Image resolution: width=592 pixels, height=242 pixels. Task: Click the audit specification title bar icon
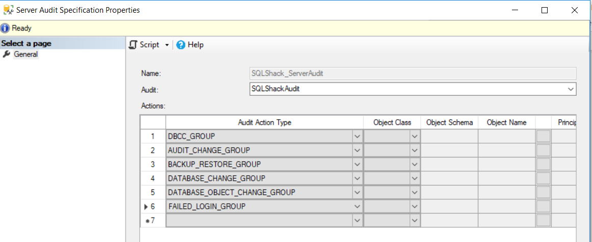[9, 10]
